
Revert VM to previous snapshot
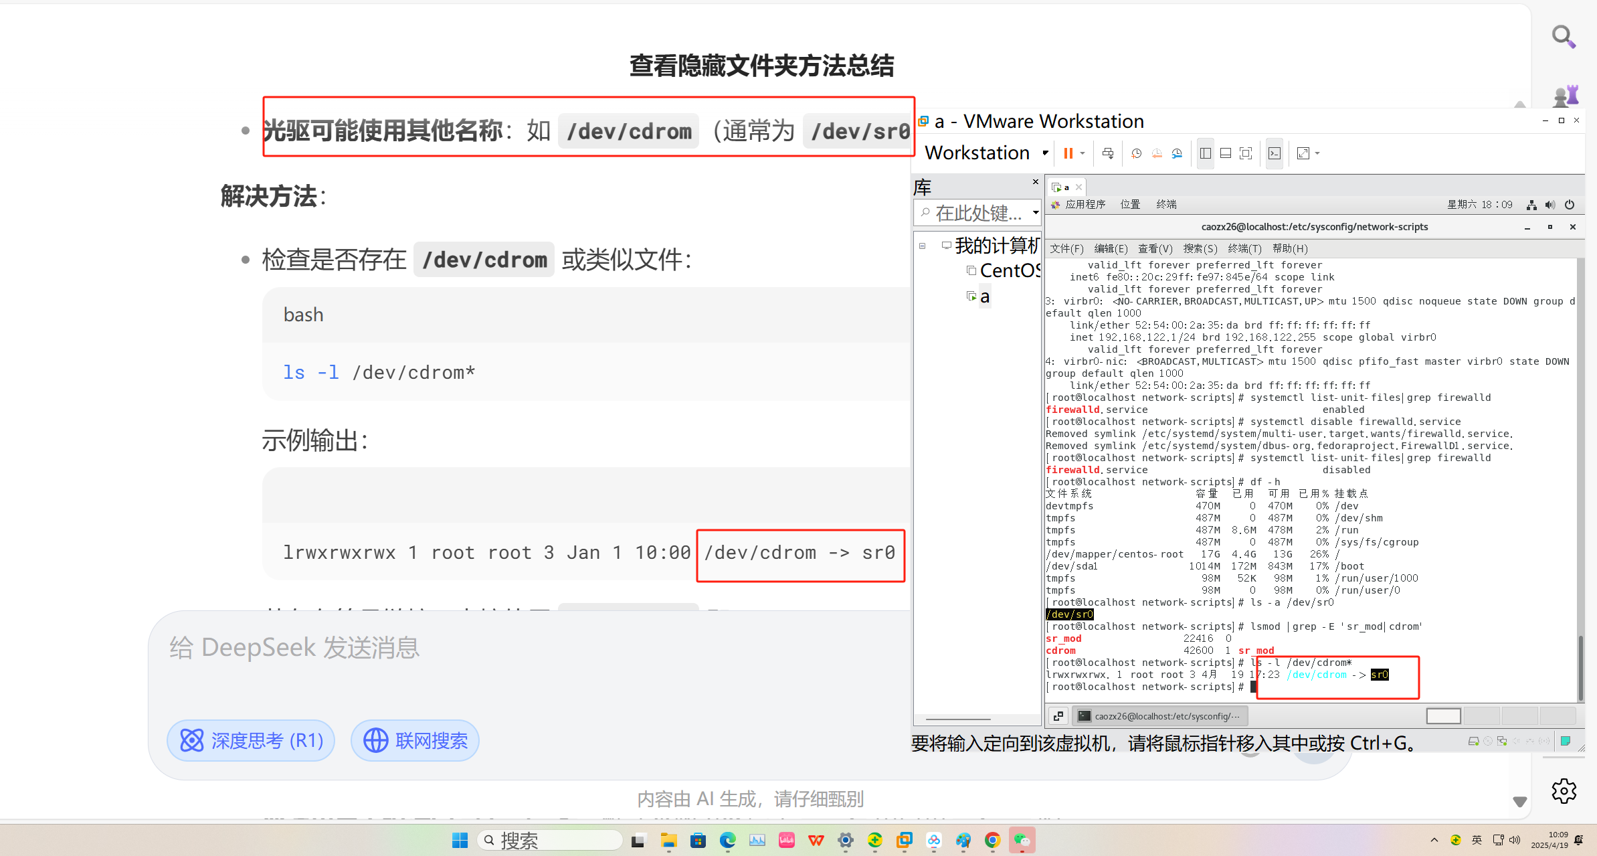[1157, 153]
